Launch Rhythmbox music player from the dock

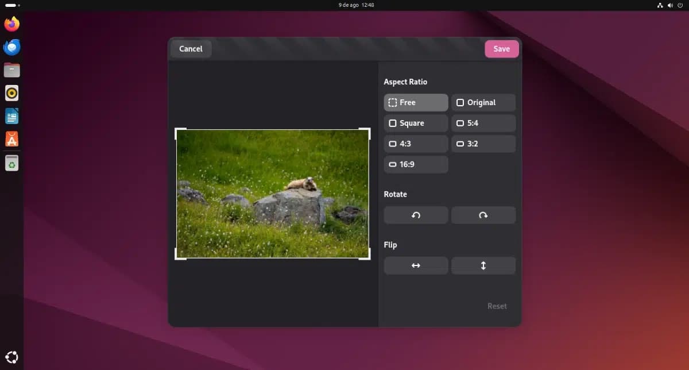pyautogui.click(x=12, y=93)
